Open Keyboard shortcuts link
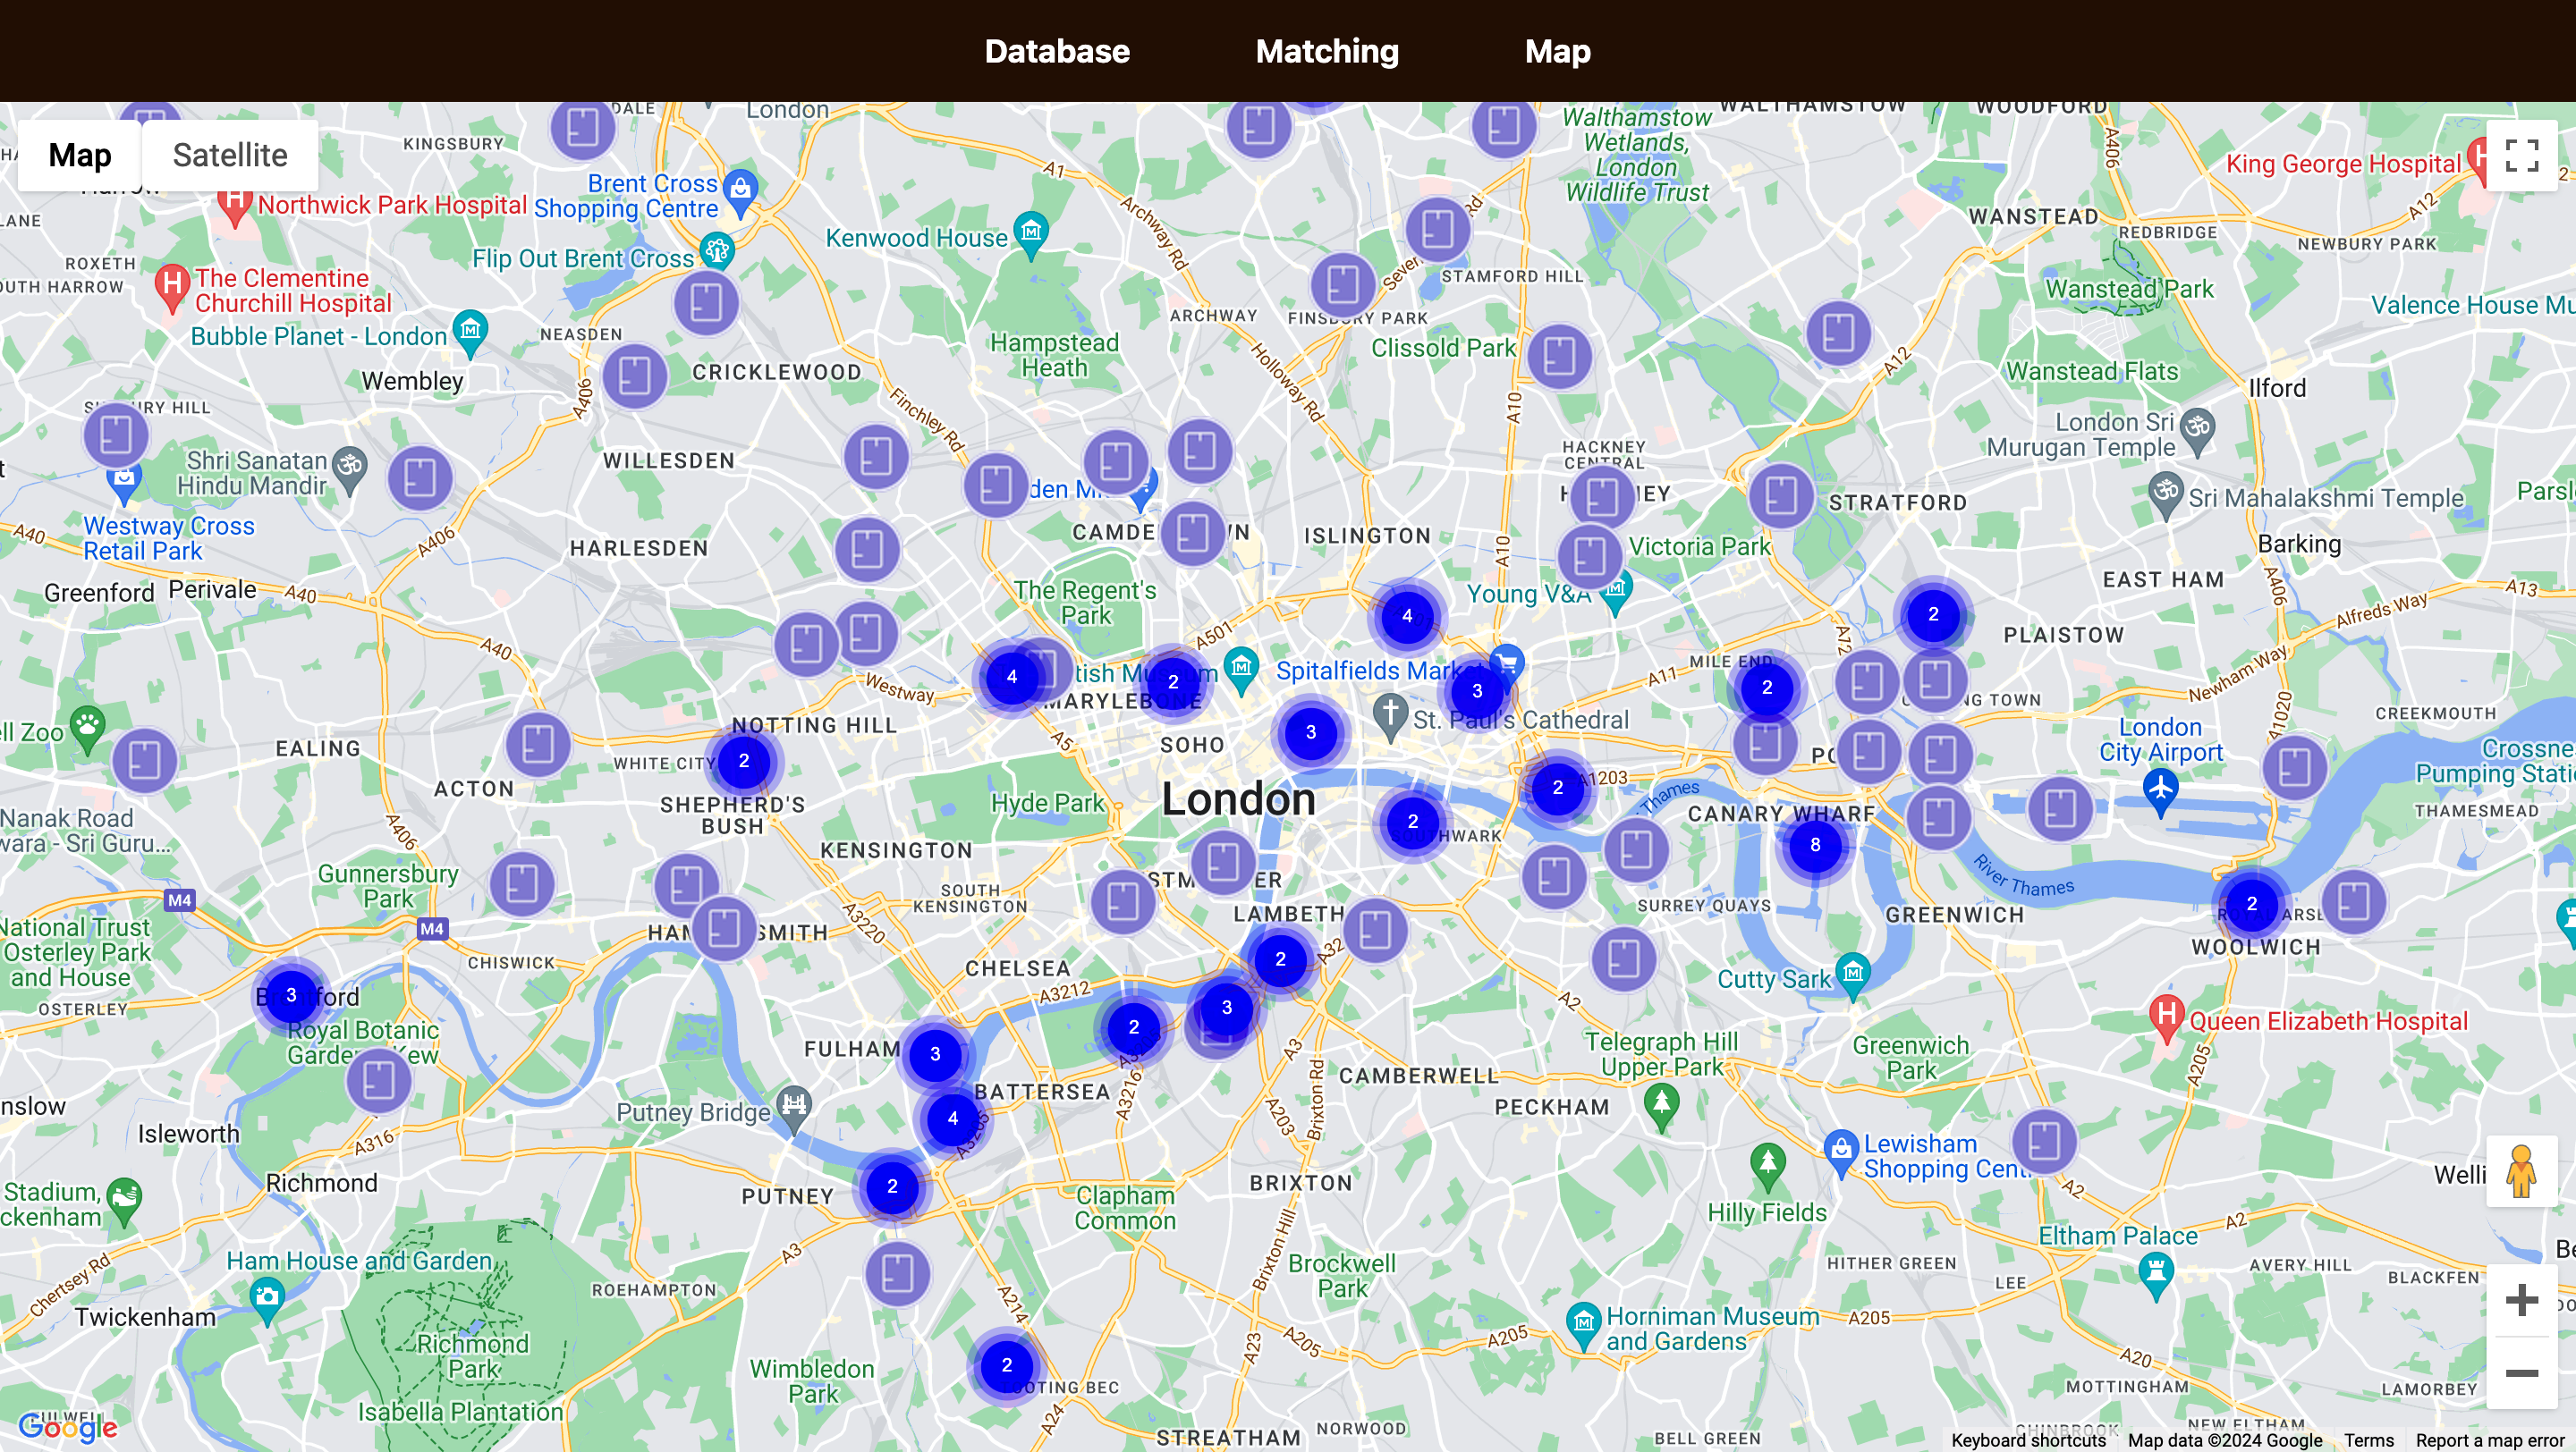This screenshot has width=2576, height=1452. [2029, 1440]
